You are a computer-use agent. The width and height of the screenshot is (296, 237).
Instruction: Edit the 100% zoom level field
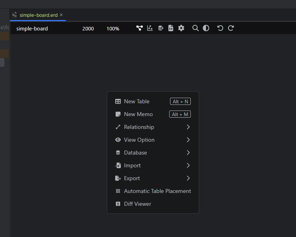[x=113, y=28]
